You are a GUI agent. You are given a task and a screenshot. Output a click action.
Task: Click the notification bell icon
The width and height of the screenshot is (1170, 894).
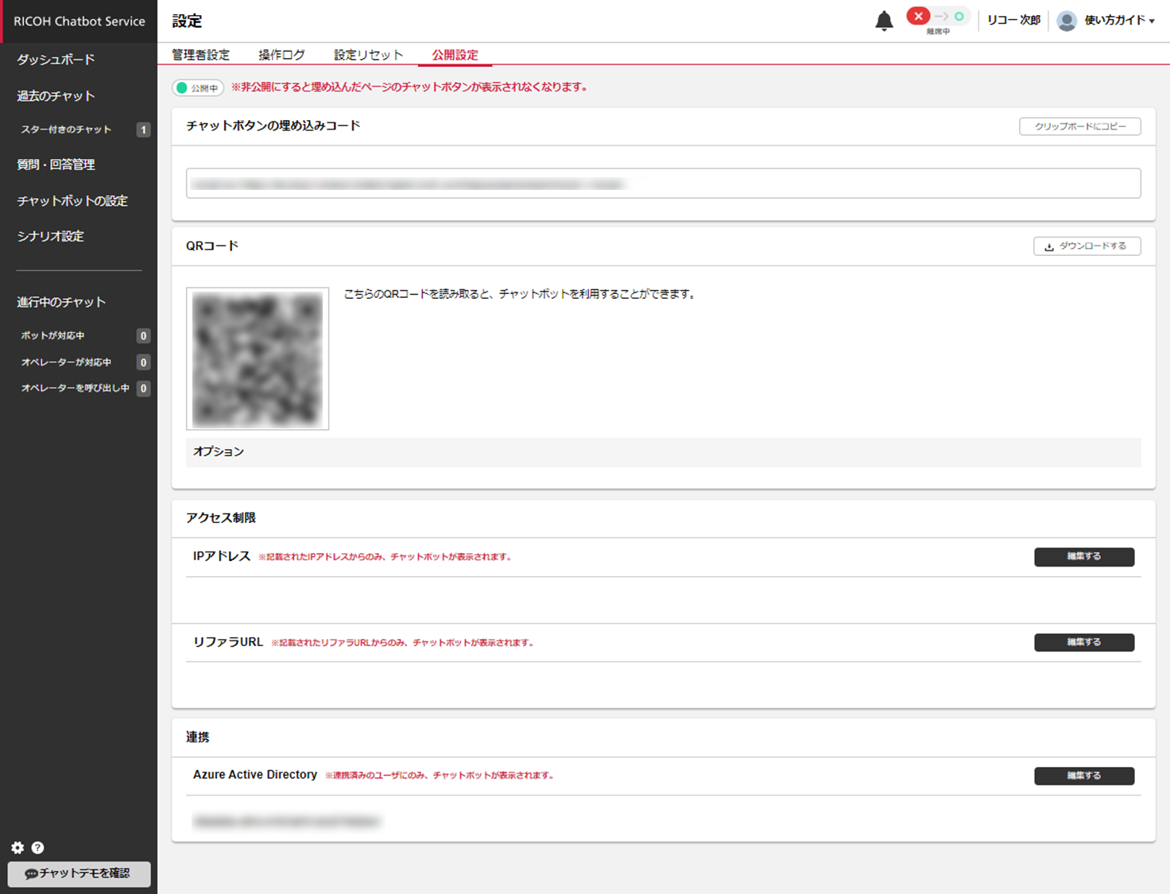coord(884,21)
